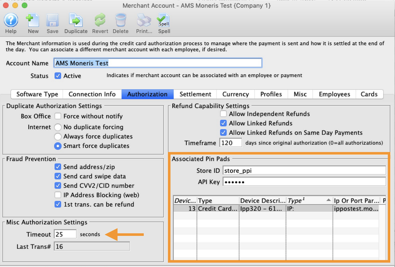Select the Authorization tab
This screenshot has height=267, width=395.
(x=147, y=94)
